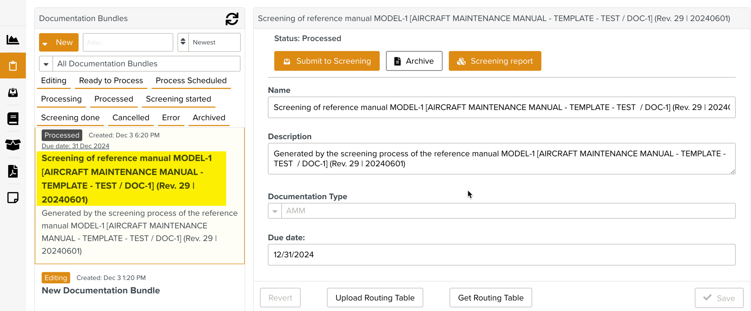
Task: Select the New Documentation Bundle list item
Action: click(101, 290)
